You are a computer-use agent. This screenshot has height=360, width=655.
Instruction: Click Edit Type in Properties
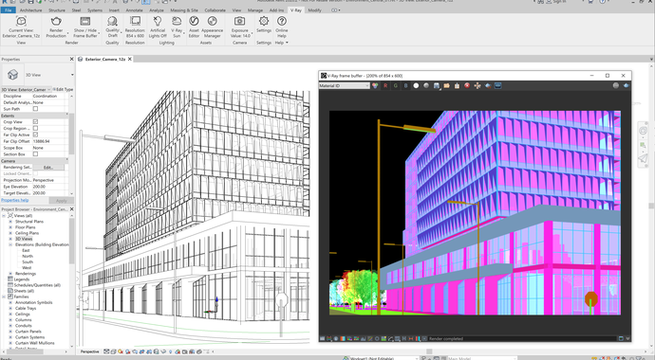click(63, 90)
